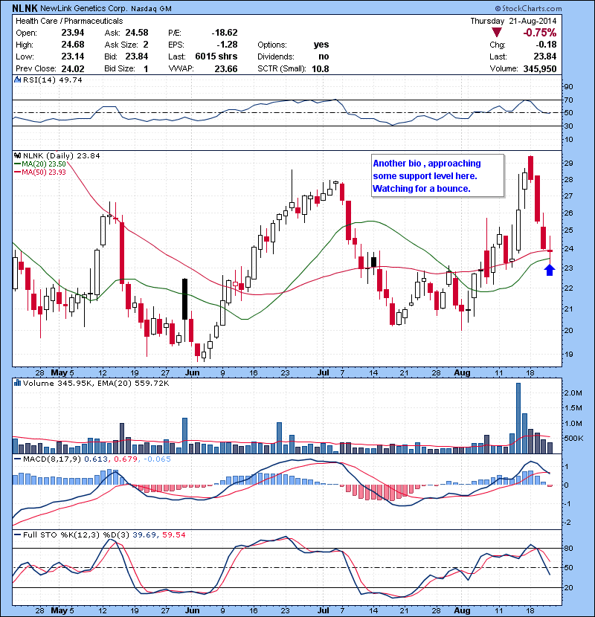The width and height of the screenshot is (595, 617).
Task: Click the High value 24.68
Action: (x=72, y=45)
